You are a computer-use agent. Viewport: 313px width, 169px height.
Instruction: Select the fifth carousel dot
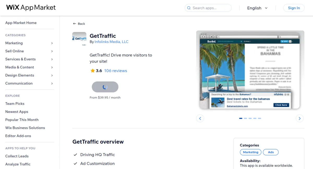tap(260, 118)
